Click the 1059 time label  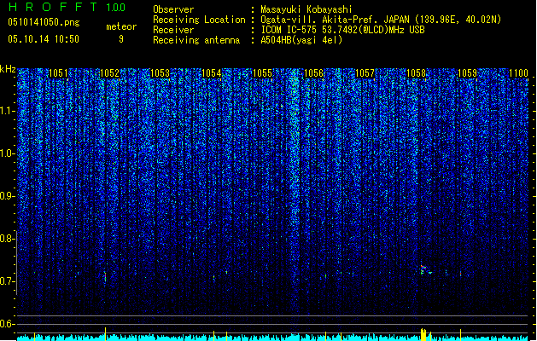pos(468,72)
